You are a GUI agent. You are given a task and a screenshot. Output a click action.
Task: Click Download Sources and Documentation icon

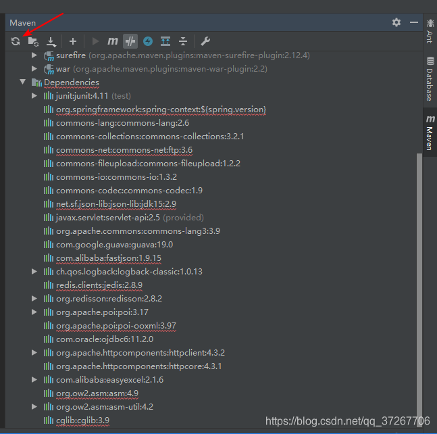pyautogui.click(x=51, y=41)
